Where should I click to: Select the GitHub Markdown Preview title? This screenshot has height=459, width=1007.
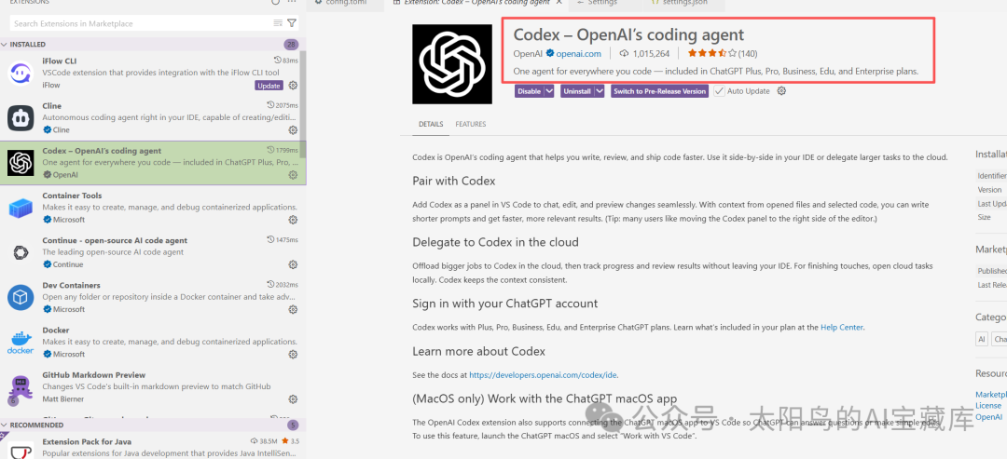pyautogui.click(x=94, y=374)
